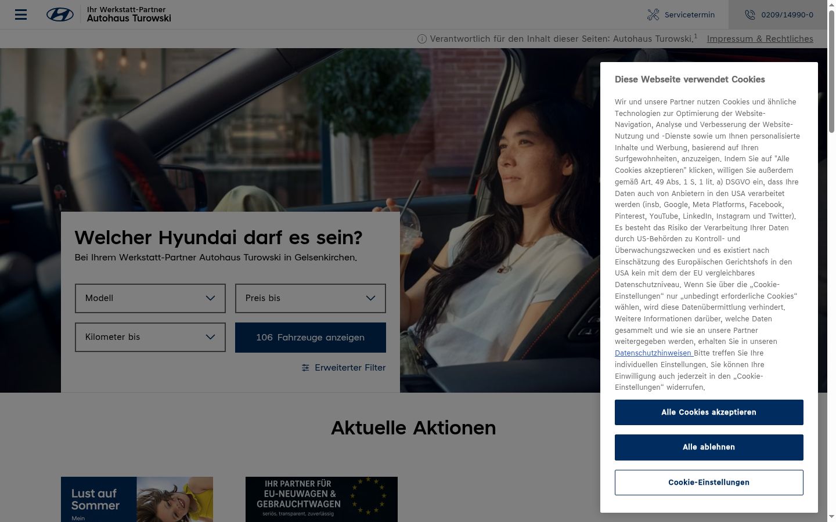Image resolution: width=836 pixels, height=522 pixels.
Task: Open the EU-Neuwagen & Gebrauchtwagen promotion tile
Action: pos(322,499)
